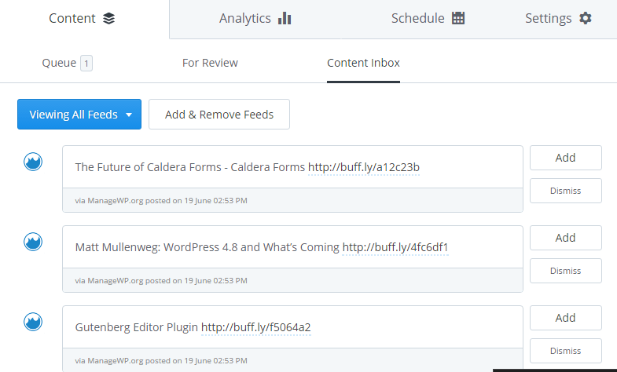617x372 pixels.
Task: Dismiss the Gutenberg Editor Plugin post
Action: [565, 351]
